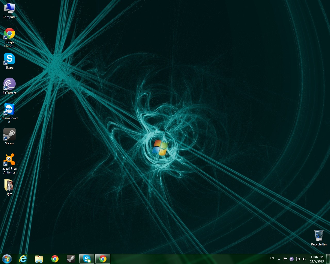This screenshot has height=264, width=330.
Task: Show hidden system tray icons
Action: coord(279,259)
